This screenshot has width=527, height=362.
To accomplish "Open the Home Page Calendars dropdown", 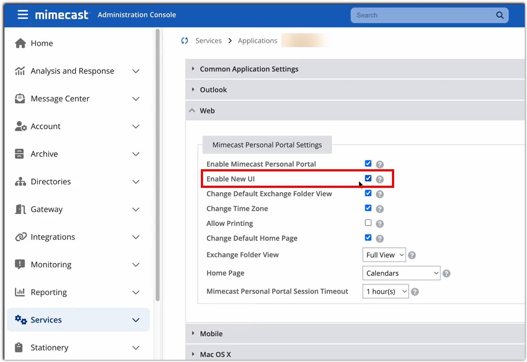I will tap(401, 273).
